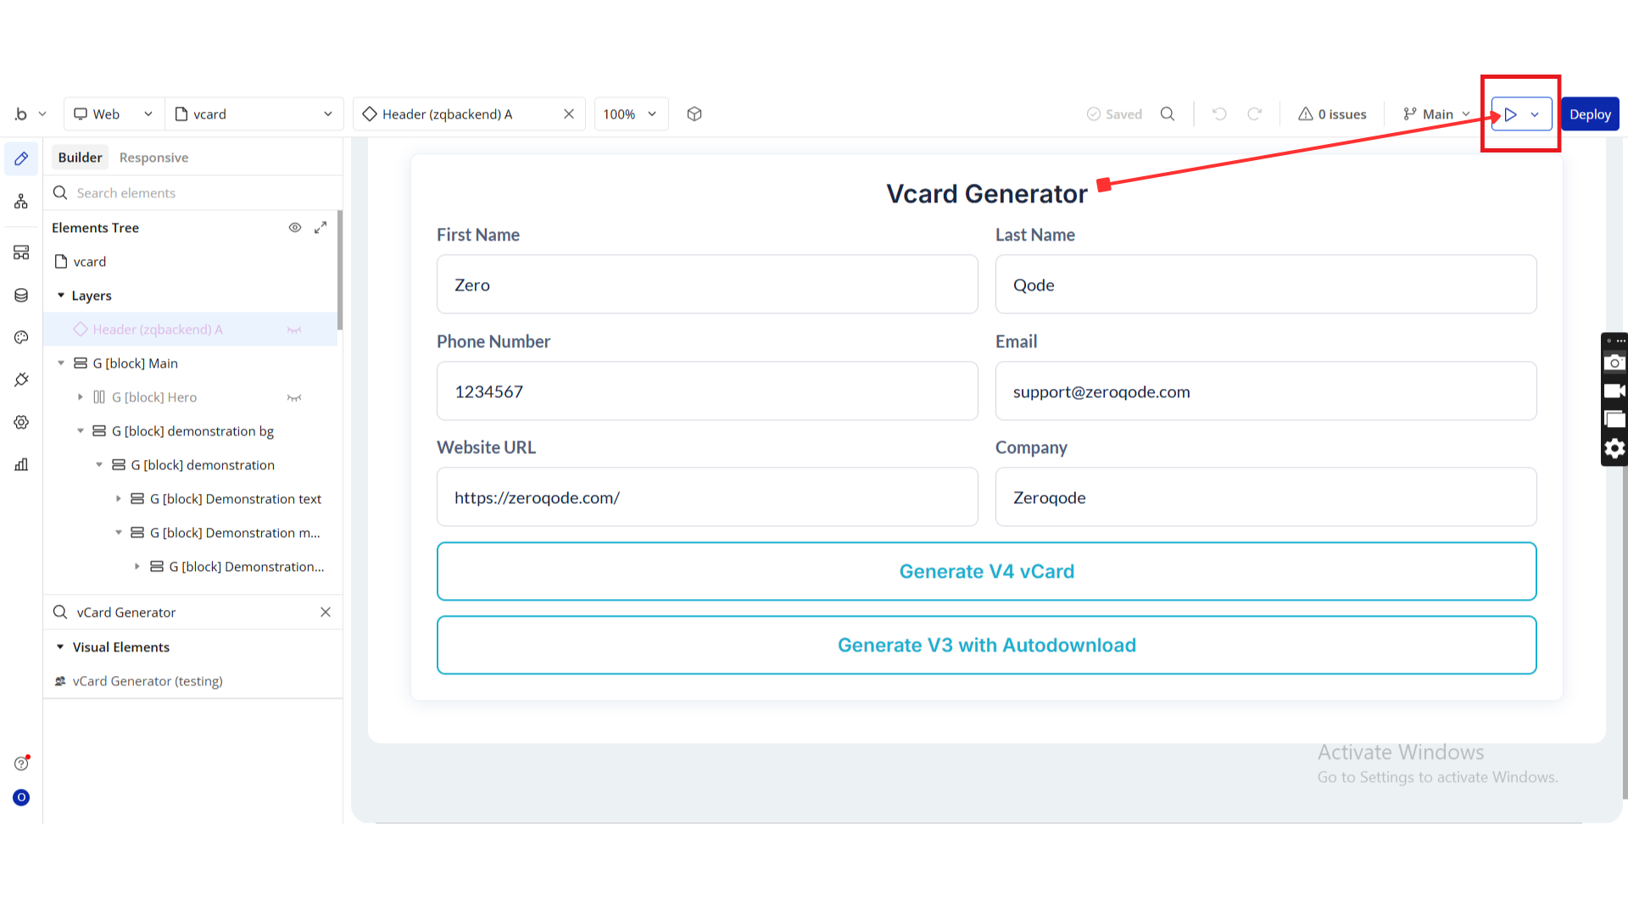Viewport: 1628px width, 915px height.
Task: Open the Data tab database icon
Action: 21,295
